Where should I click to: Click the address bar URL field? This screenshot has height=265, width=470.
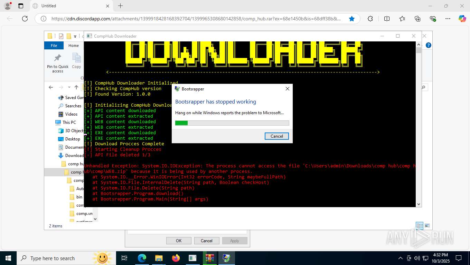point(196,19)
